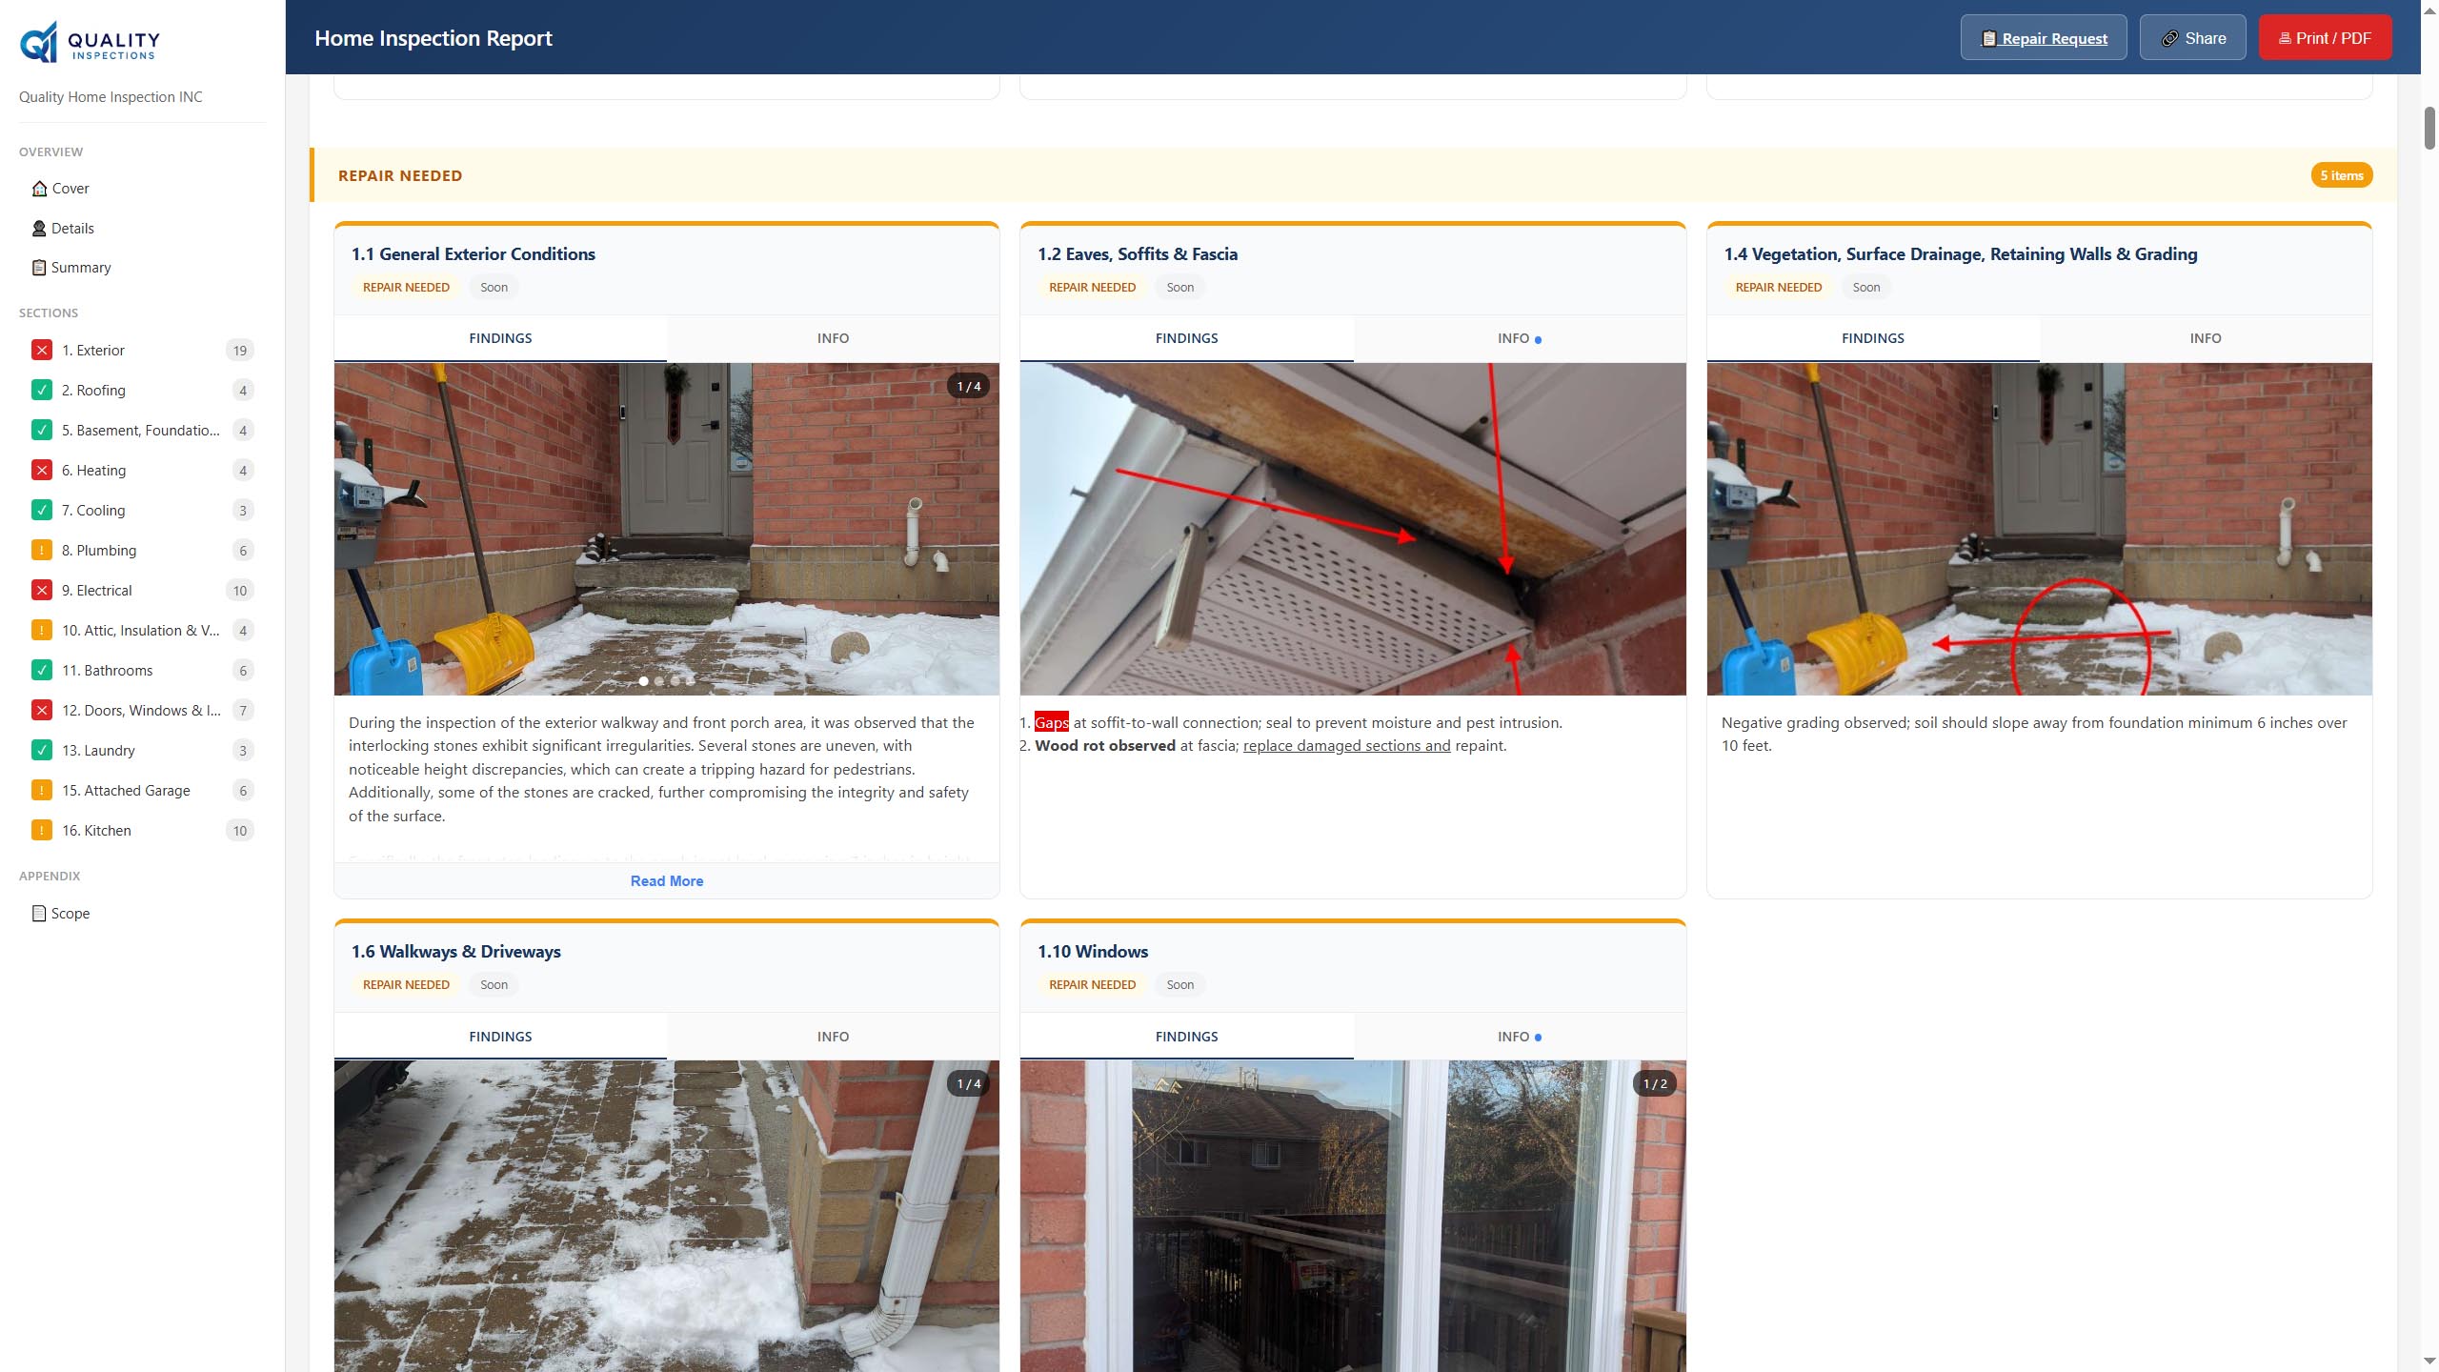Viewport: 2439px width, 1372px height.
Task: Open the Cover page via the home icon
Action: [39, 188]
